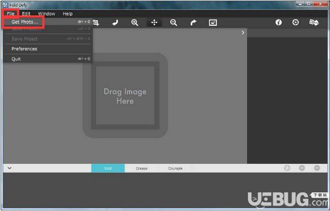
Task: Open Preferences from the File menu
Action: tap(48, 49)
